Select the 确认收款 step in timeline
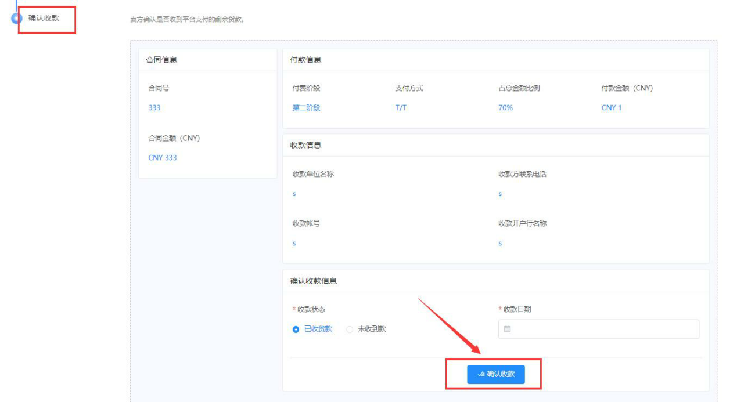 tap(44, 18)
